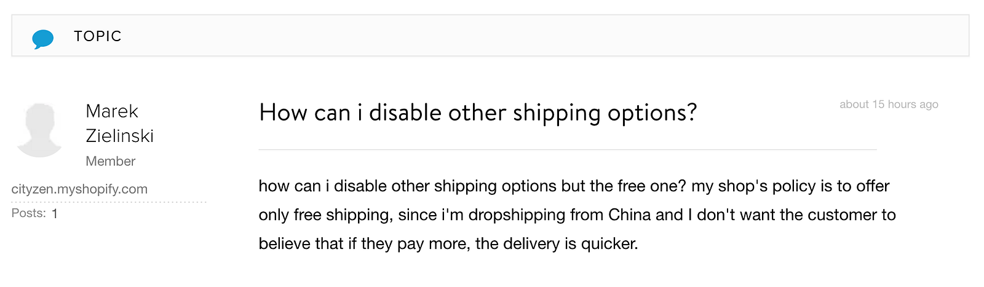Open Marek Zielinski's profile name link

coord(119,124)
